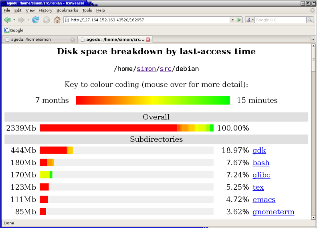Expand the address bar history dropdown
317x228 pixels.
point(232,20)
